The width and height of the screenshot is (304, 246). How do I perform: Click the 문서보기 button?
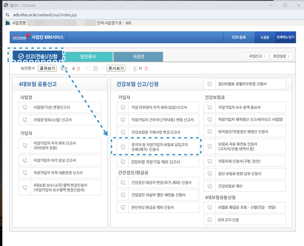tap(116, 68)
